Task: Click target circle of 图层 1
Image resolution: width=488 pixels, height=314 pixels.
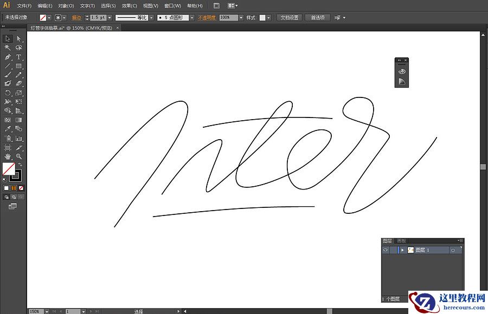Action: click(453, 250)
